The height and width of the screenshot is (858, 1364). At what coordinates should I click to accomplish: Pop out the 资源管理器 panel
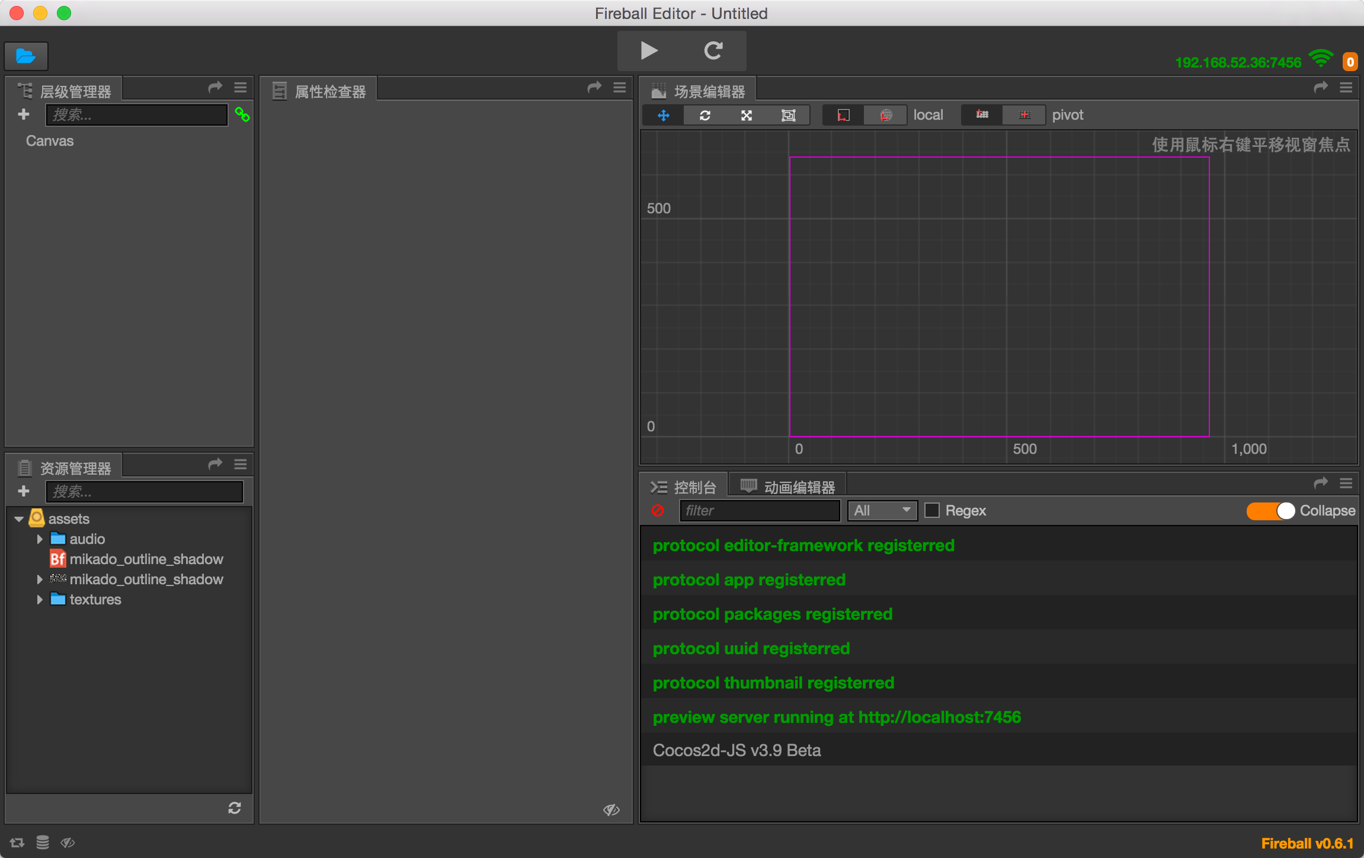tap(215, 465)
